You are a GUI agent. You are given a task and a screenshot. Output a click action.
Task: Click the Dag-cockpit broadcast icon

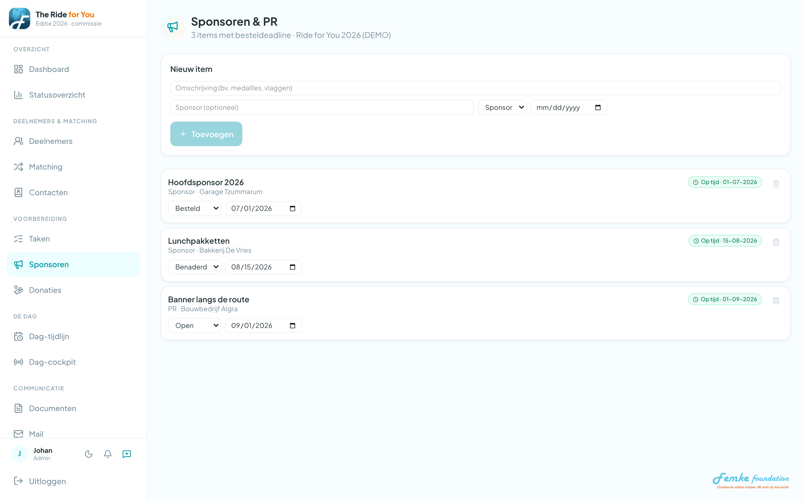pos(18,362)
